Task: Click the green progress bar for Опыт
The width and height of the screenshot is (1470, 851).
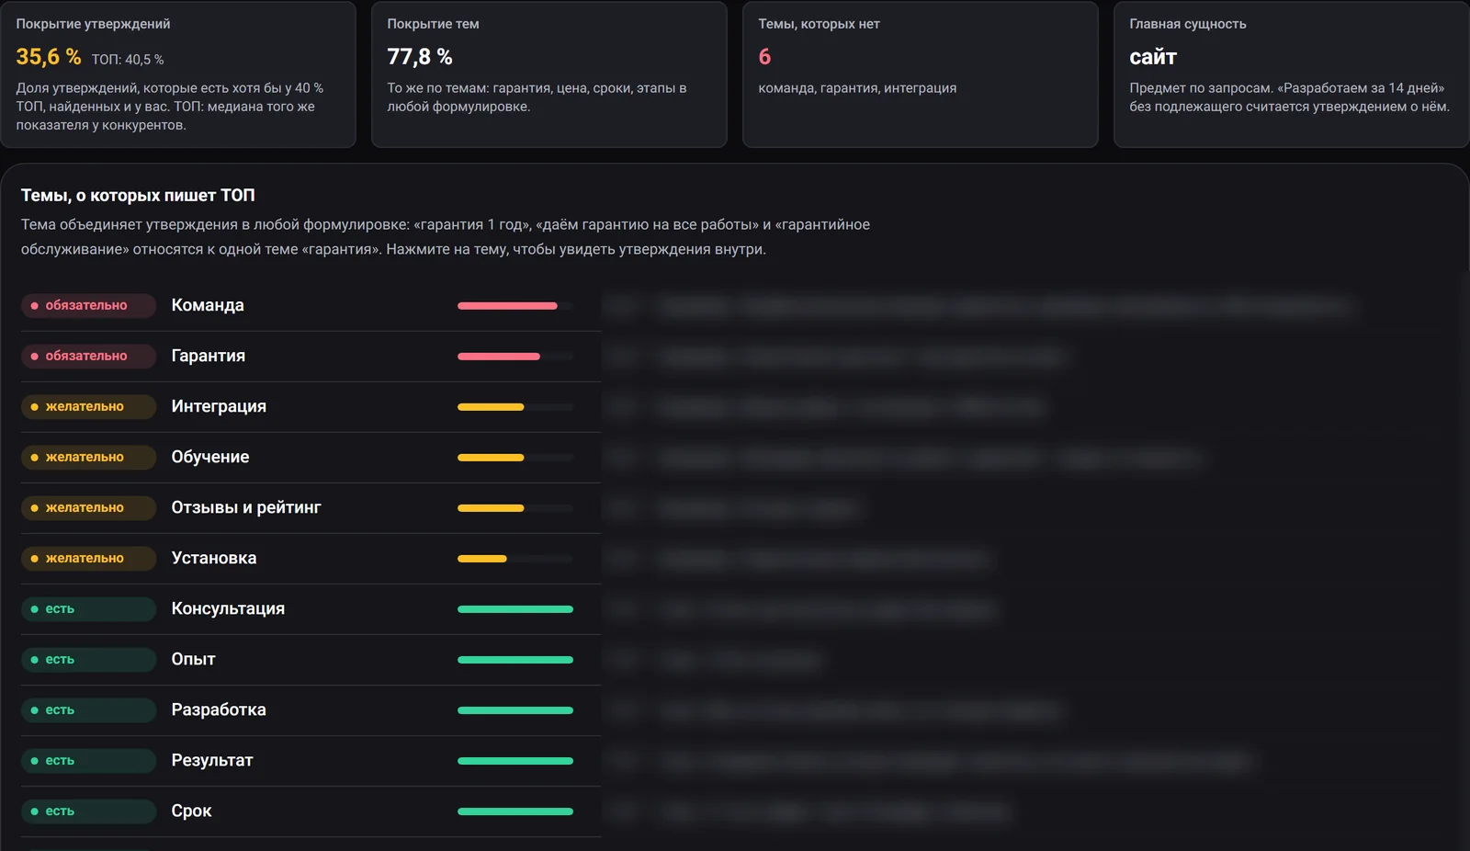Action: tap(515, 660)
